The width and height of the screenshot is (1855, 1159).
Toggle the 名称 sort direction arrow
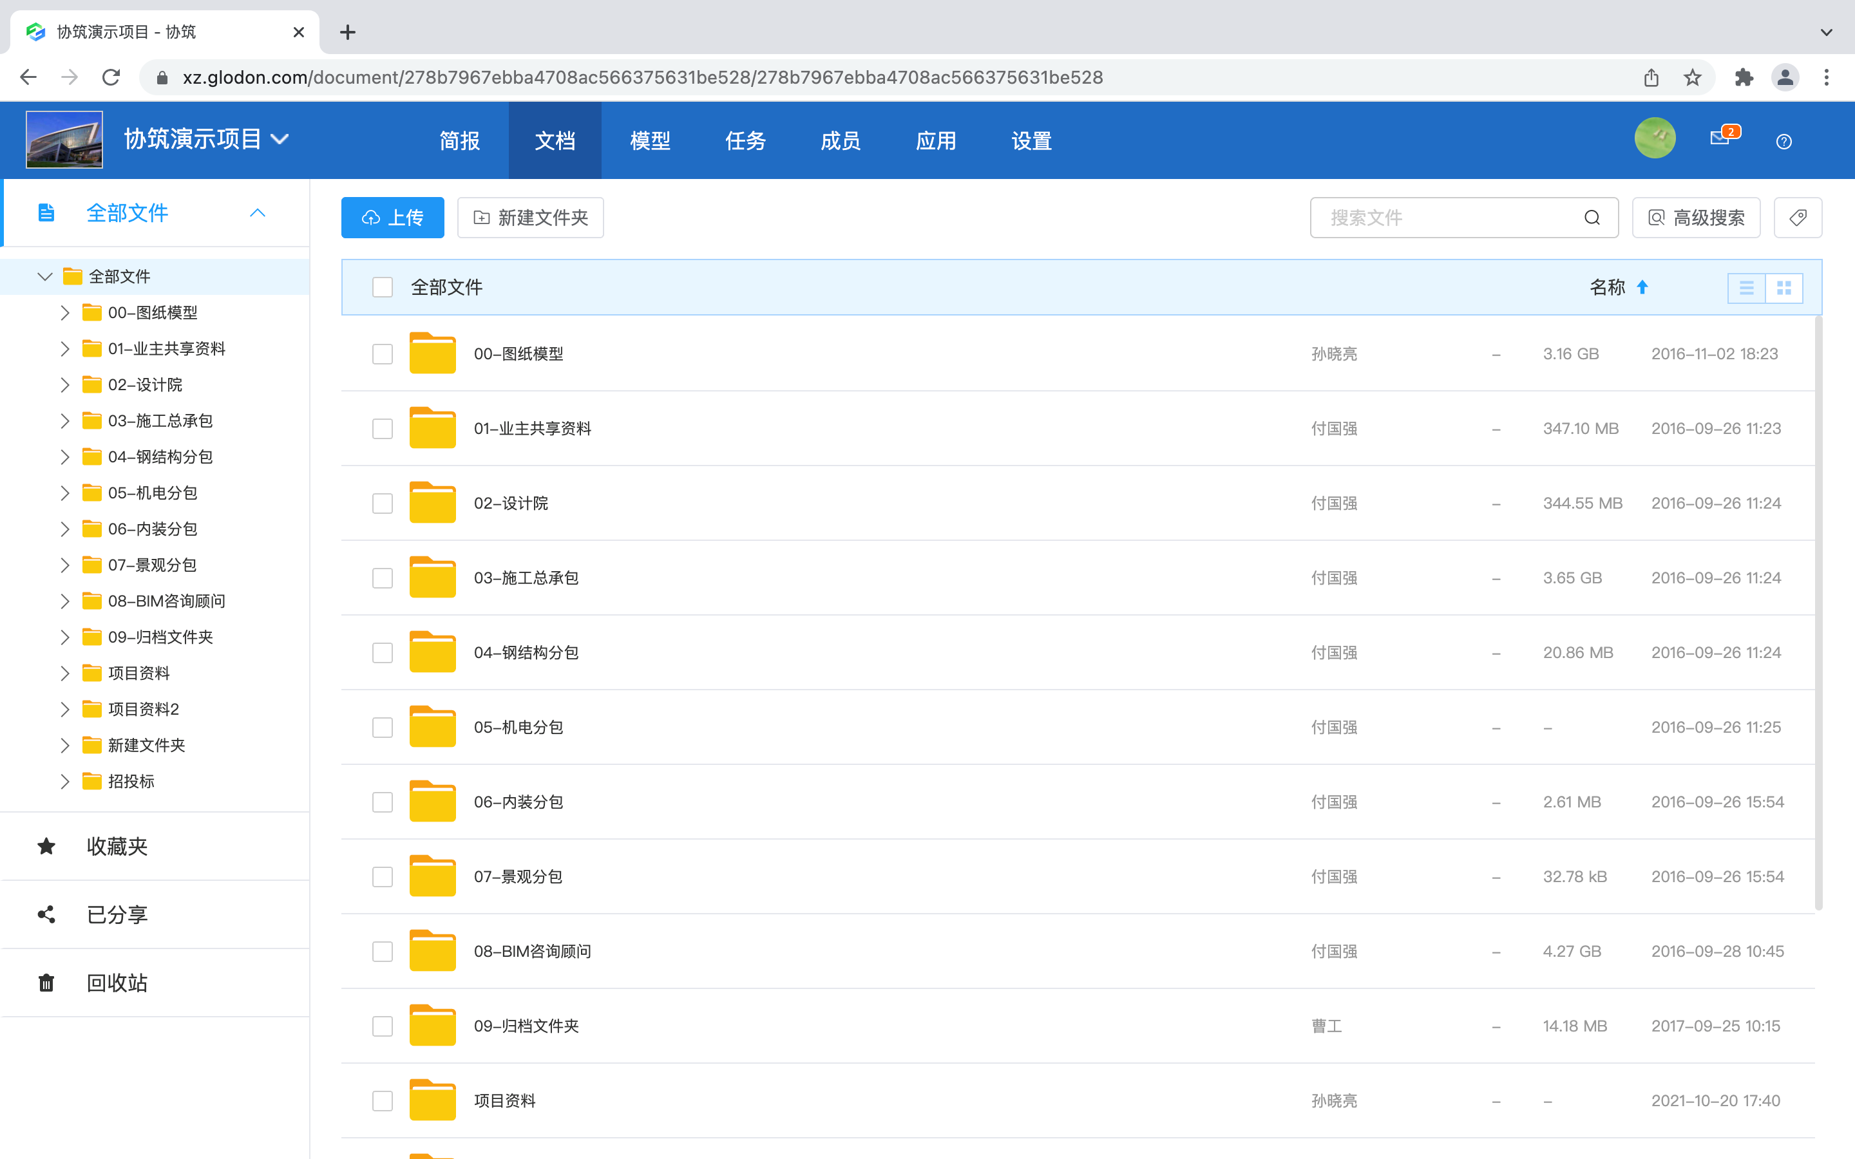click(x=1642, y=287)
